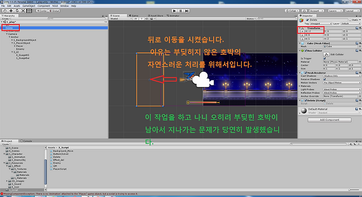Toggle Delete object active checkbox
This screenshot has width=362, height=197.
pos(307,20)
